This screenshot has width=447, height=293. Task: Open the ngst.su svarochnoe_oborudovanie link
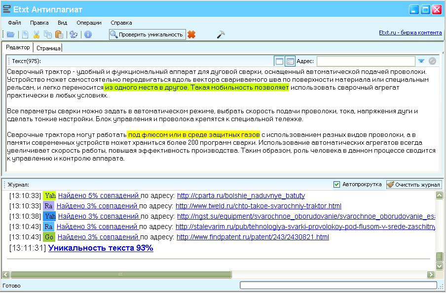pos(306,217)
